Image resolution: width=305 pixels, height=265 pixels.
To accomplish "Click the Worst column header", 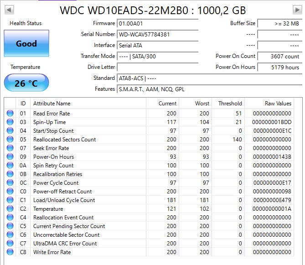I will coord(195,104).
